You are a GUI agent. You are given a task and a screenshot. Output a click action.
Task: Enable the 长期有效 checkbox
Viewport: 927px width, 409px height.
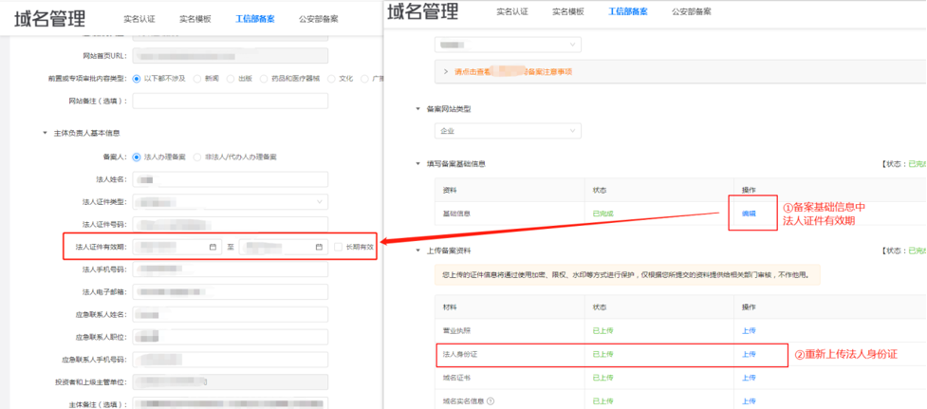(x=338, y=248)
